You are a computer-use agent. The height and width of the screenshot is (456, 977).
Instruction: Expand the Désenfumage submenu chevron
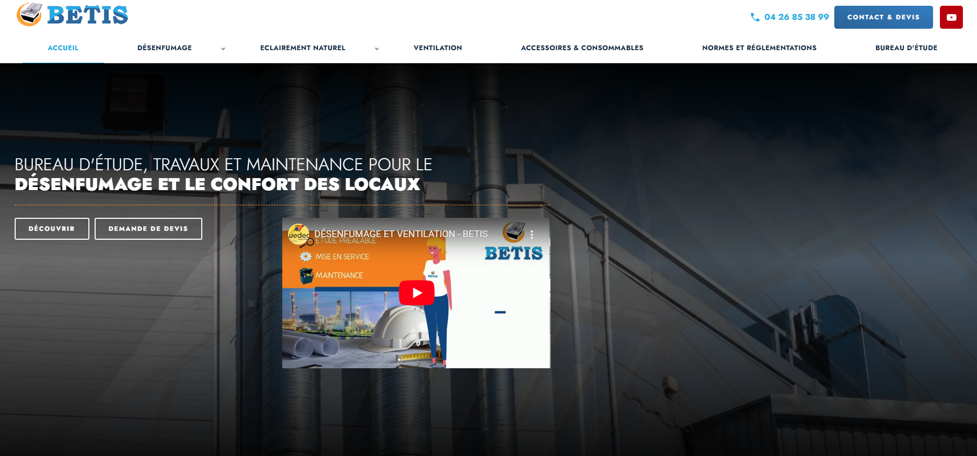(223, 49)
